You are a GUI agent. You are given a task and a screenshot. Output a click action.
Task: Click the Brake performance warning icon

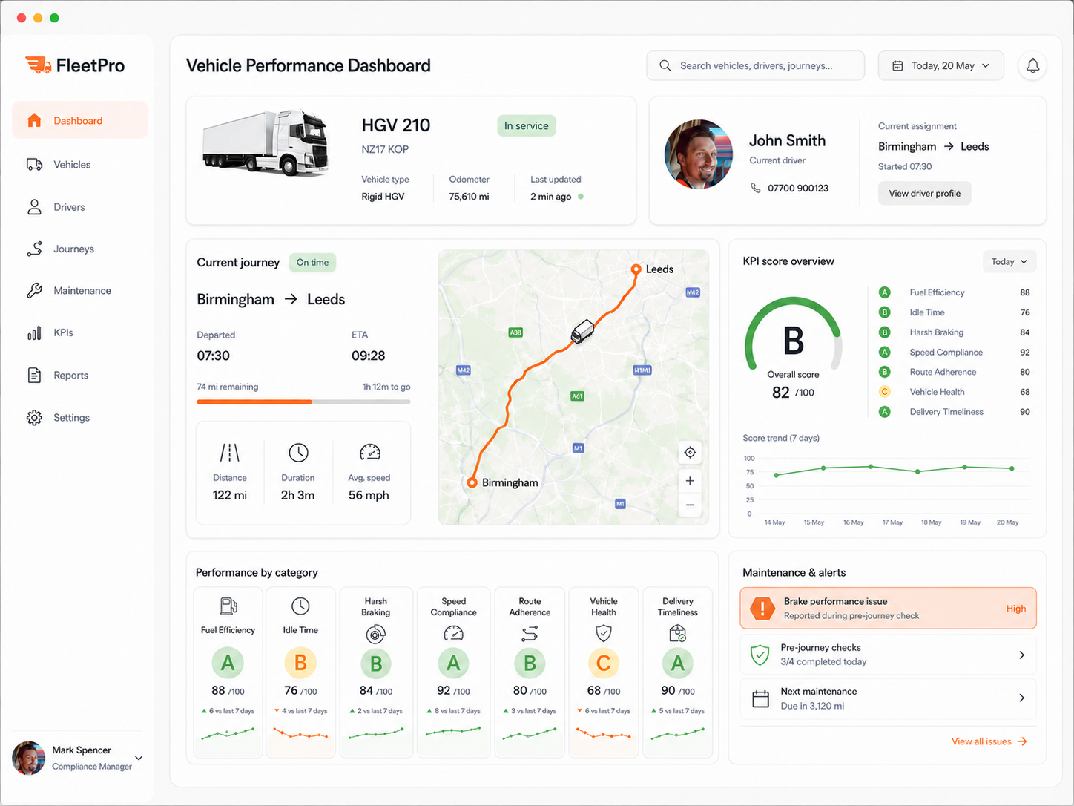click(762, 608)
